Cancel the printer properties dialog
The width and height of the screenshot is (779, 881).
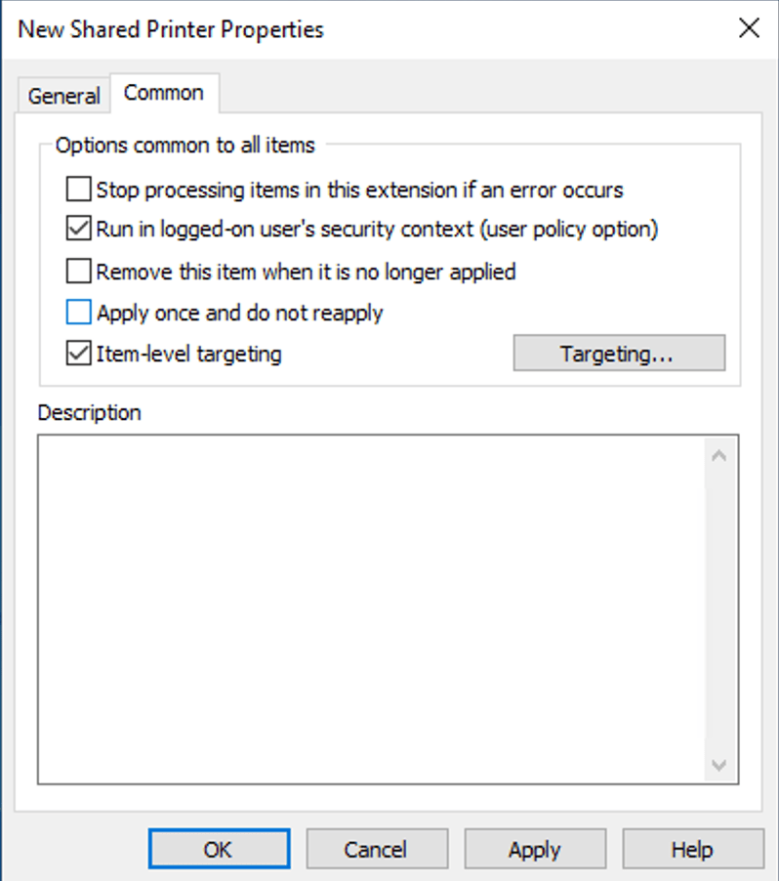pos(377,848)
